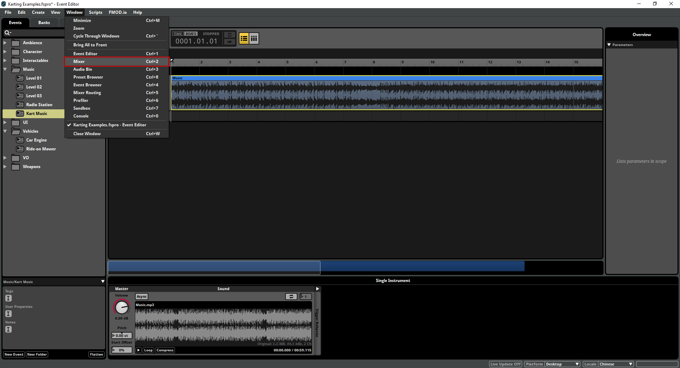Collapse the Music folder in the events browser
The image size is (680, 368).
(x=5, y=69)
